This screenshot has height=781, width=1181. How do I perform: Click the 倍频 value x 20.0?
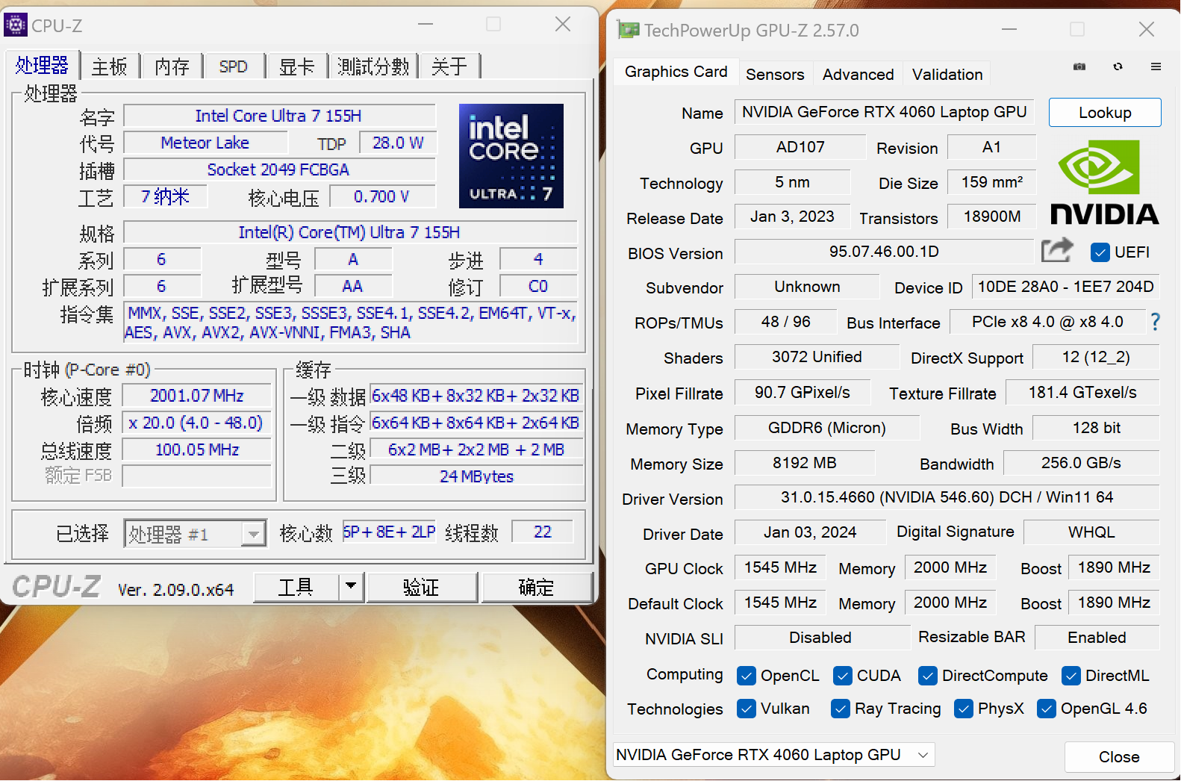pyautogui.click(x=197, y=423)
